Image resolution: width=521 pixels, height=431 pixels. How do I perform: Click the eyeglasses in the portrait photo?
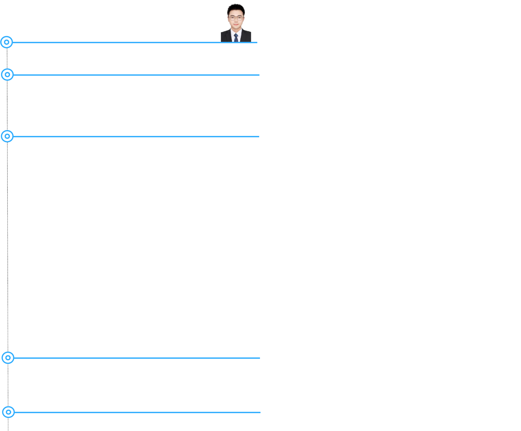coord(236,18)
